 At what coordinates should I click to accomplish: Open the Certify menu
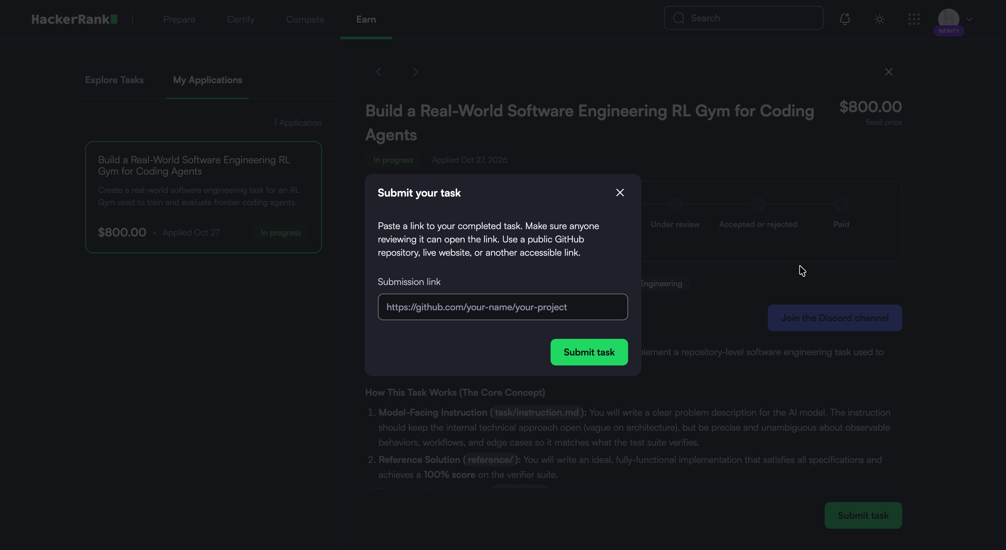point(241,20)
